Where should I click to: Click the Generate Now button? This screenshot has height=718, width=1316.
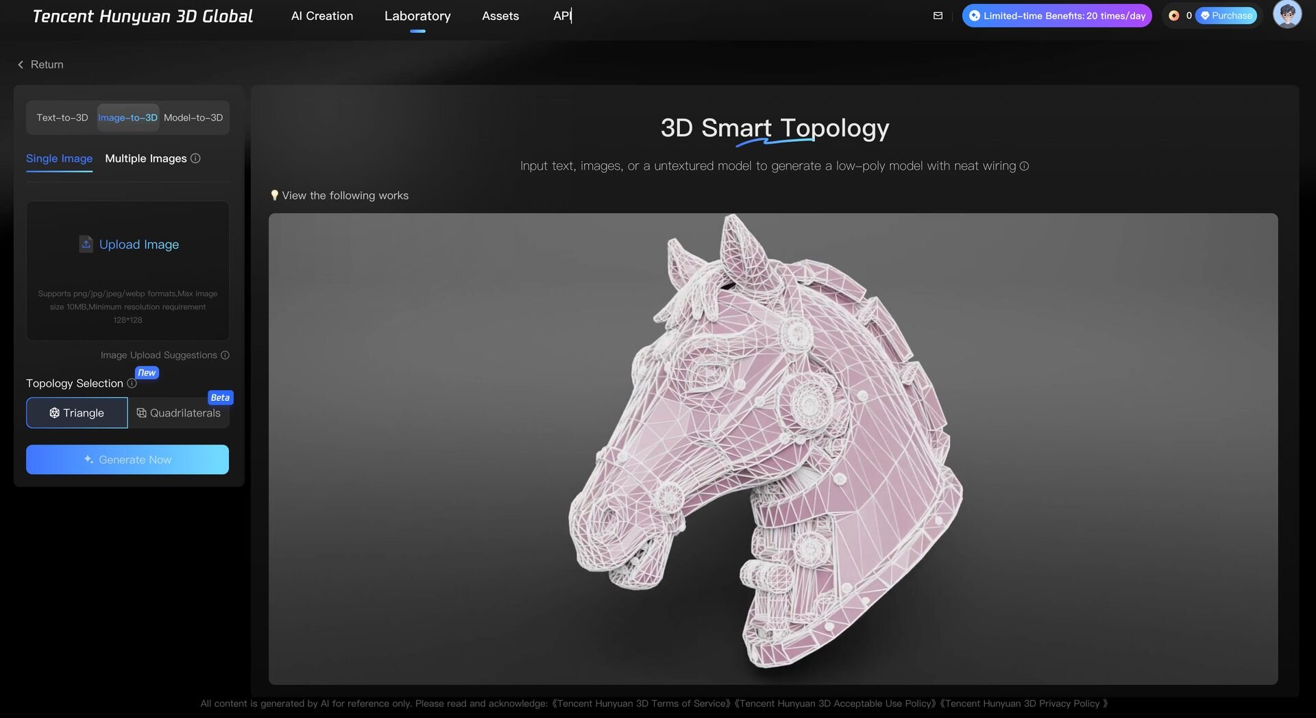[127, 460]
